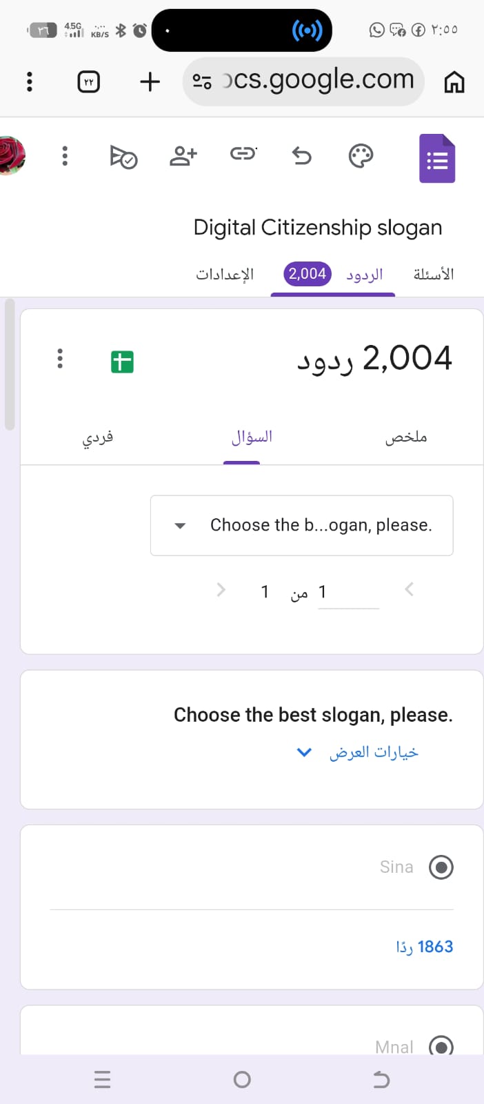Image resolution: width=484 pixels, height=1104 pixels.
Task: Click the copy responder link icon
Action: pos(243,153)
